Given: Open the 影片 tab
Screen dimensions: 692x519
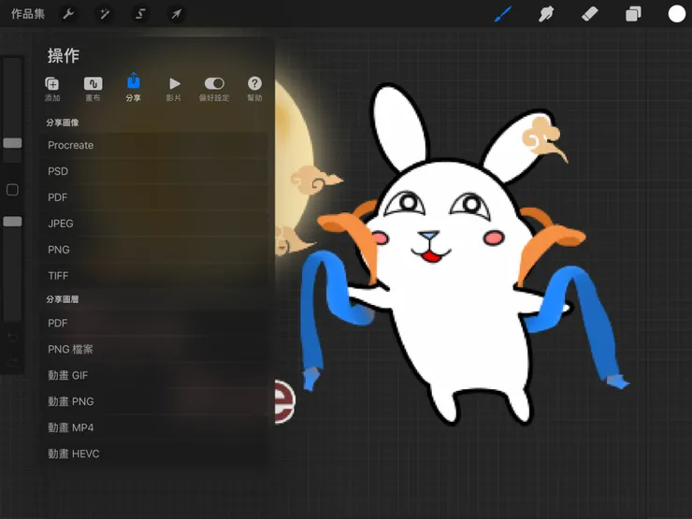Looking at the screenshot, I should 174,89.
